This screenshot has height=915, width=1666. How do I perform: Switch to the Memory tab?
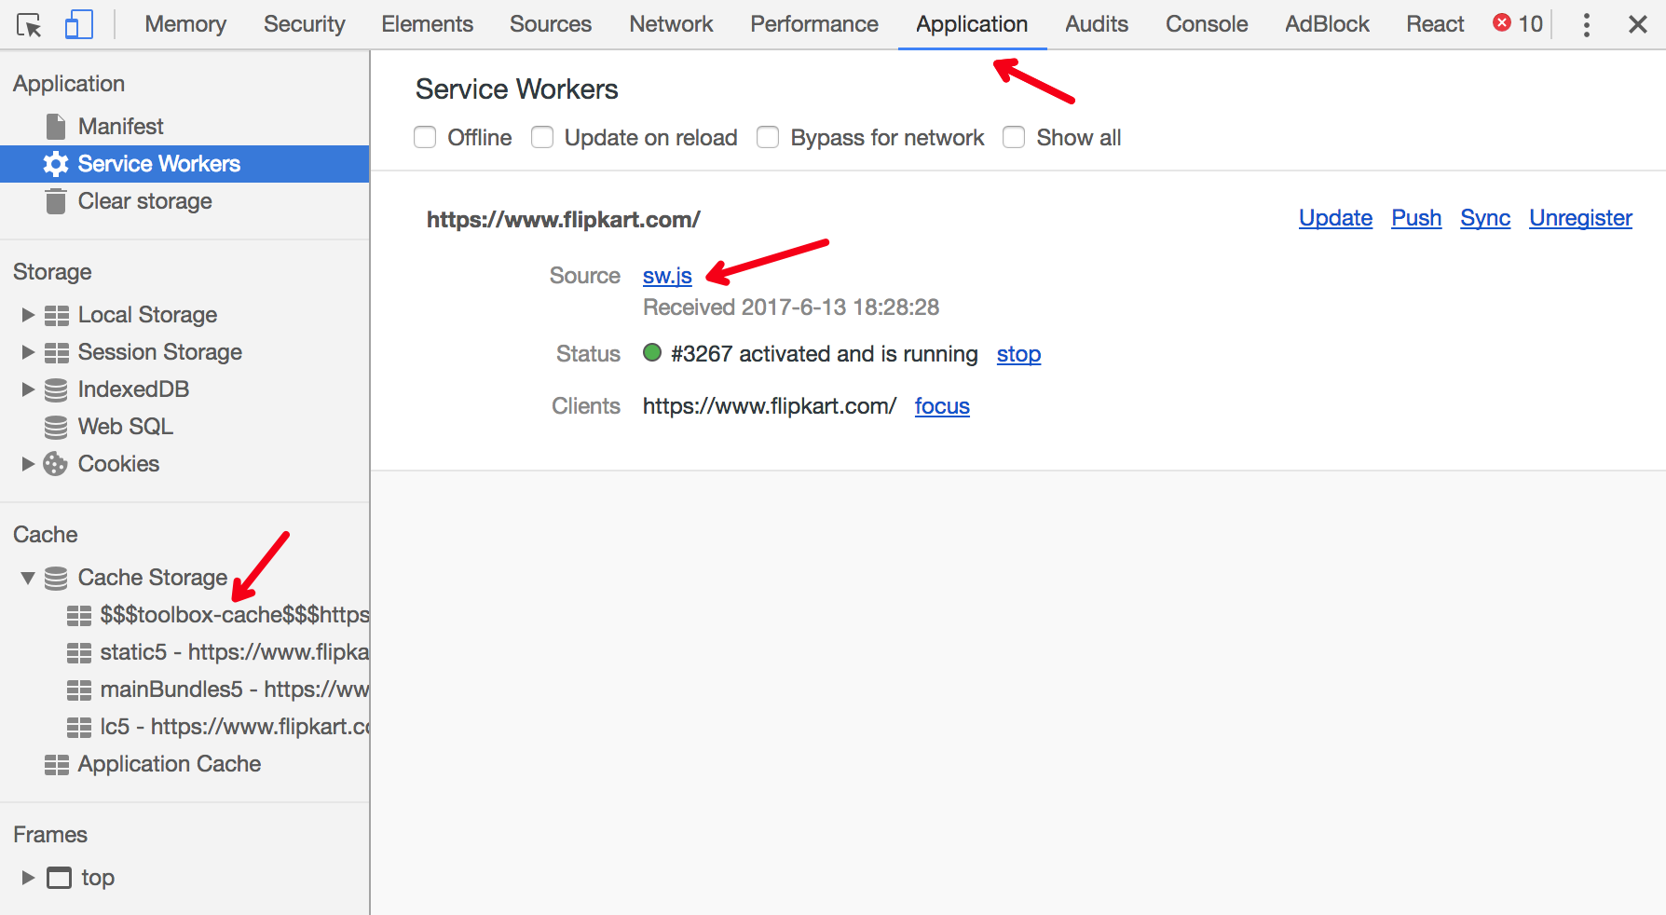pyautogui.click(x=185, y=24)
